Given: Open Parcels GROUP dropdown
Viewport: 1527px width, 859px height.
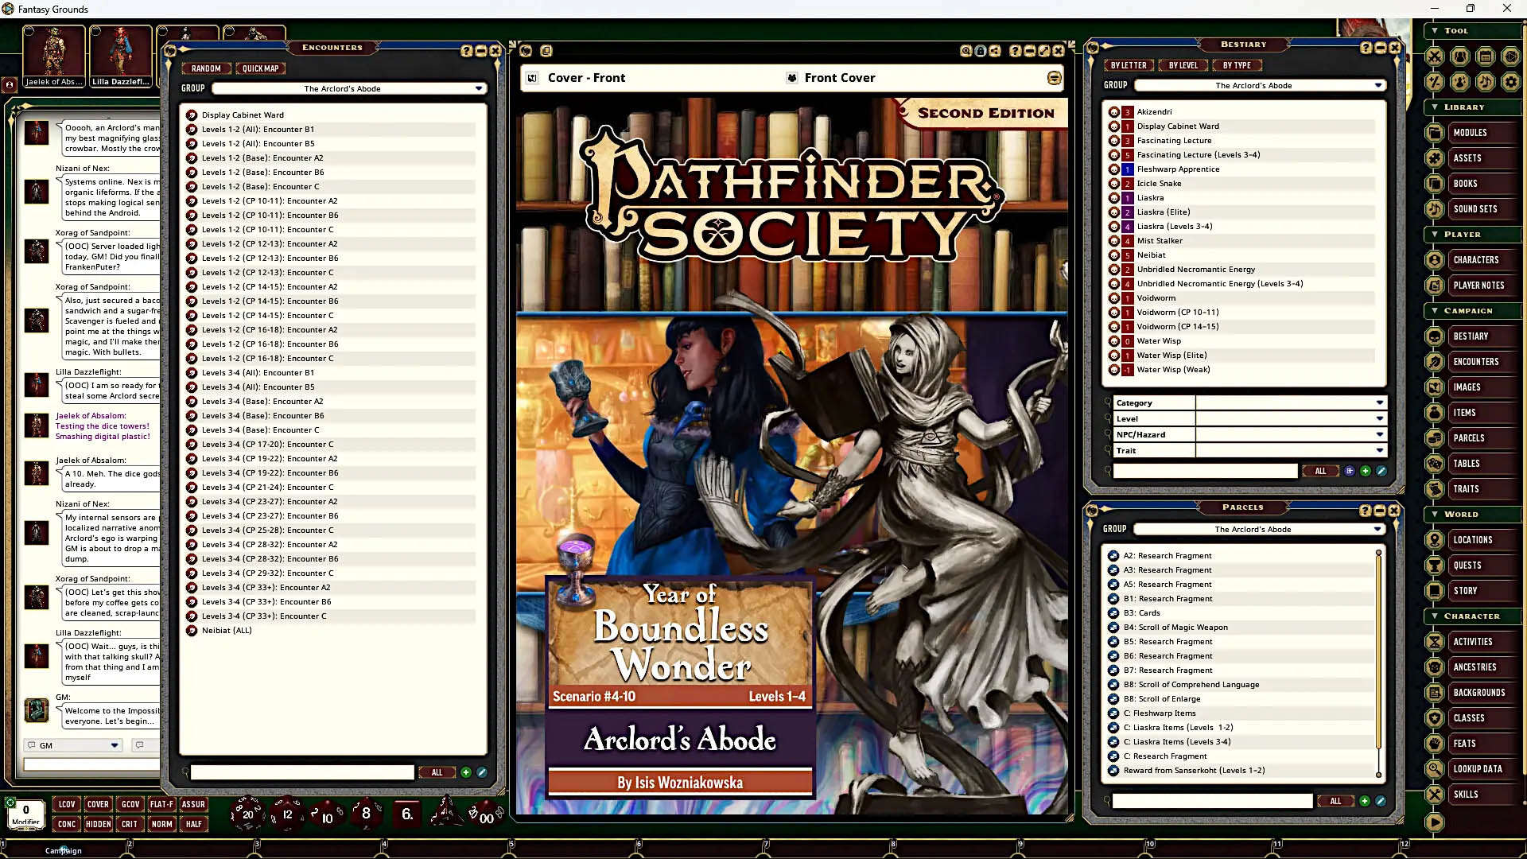Looking at the screenshot, I should click(1260, 529).
